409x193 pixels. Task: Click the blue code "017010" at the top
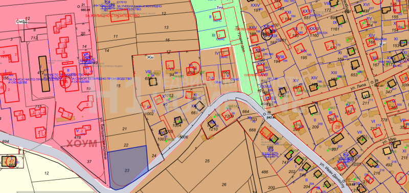122,3
